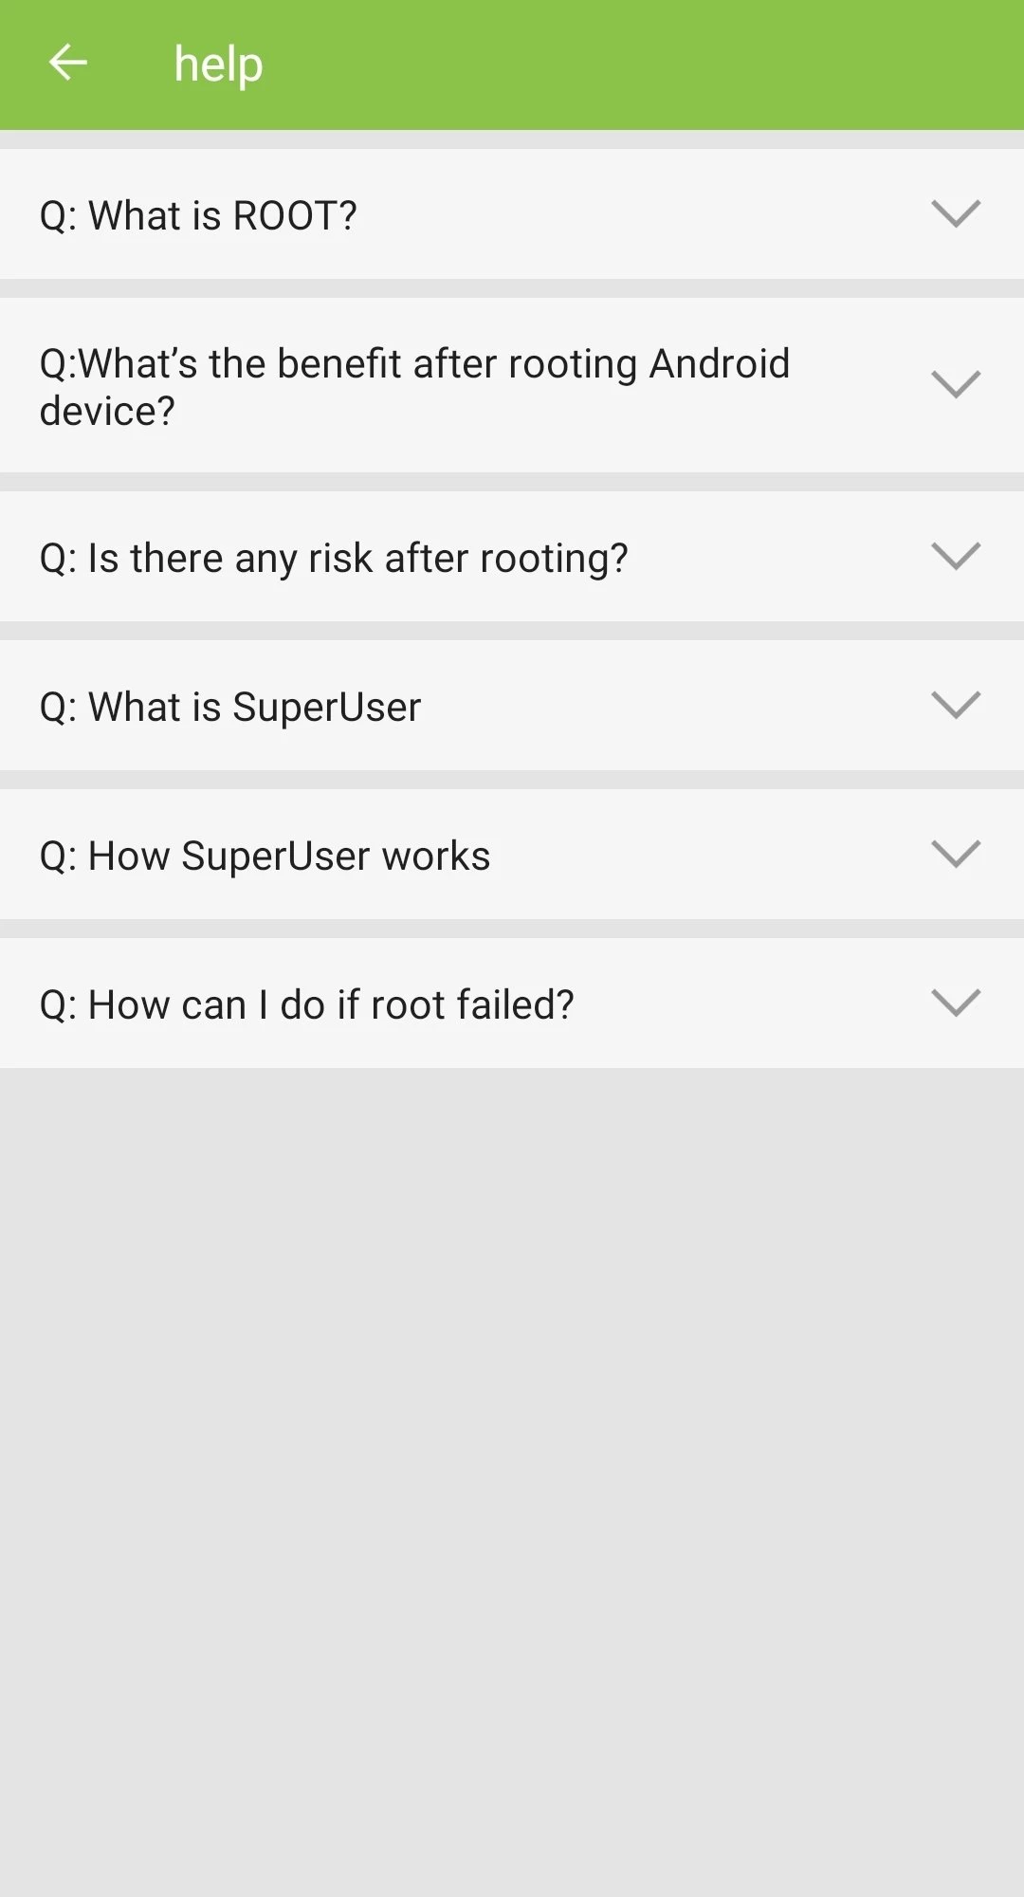Viewport: 1024px width, 1897px height.
Task: Tap the chevron next to "What is SuperUser"
Action: [955, 705]
